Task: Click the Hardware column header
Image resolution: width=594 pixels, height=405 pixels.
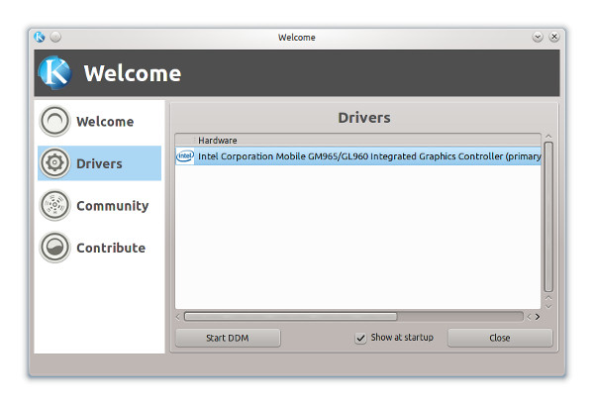Action: tap(218, 141)
